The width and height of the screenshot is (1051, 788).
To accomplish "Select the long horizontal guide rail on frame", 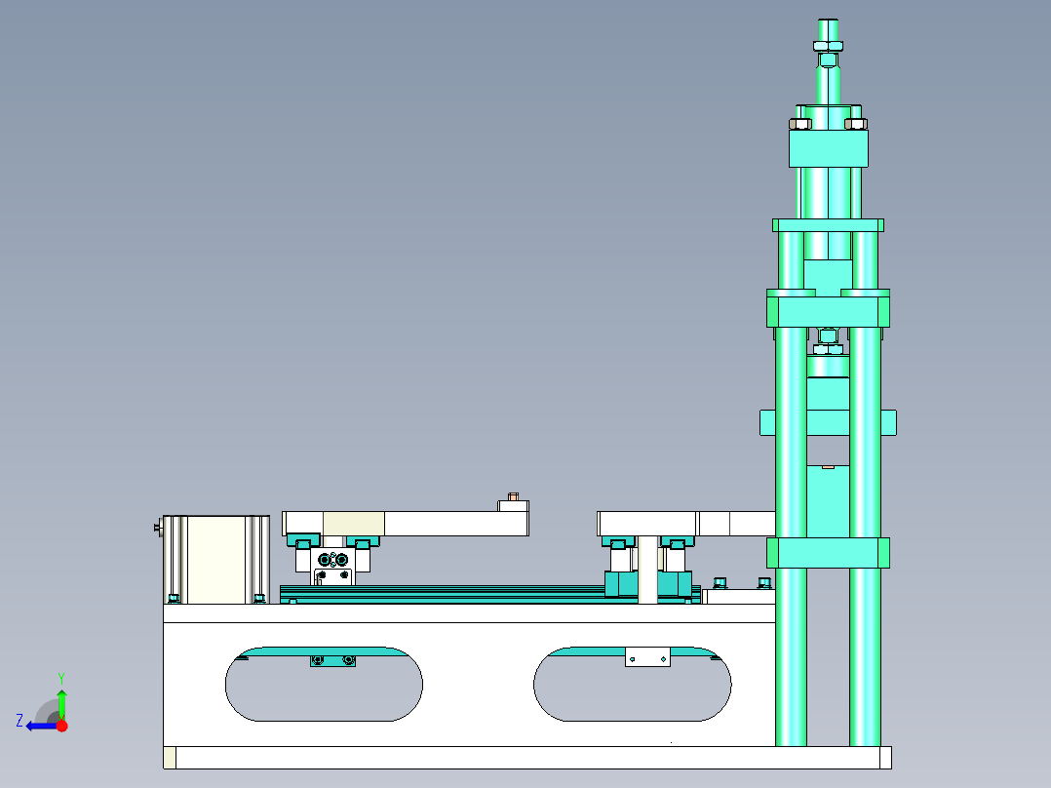I will tap(490, 594).
